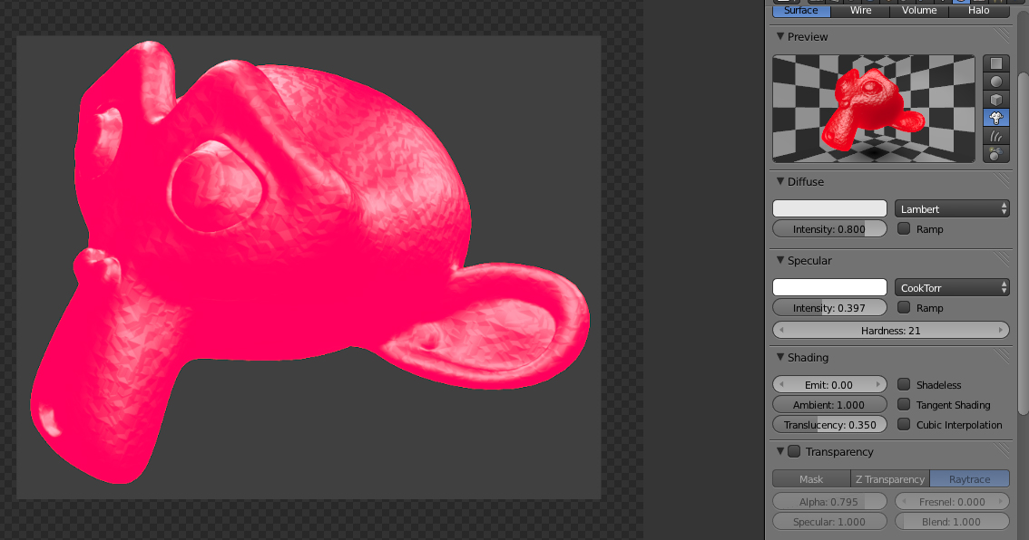Adjust the transparency Specular 1.000 slider

[x=829, y=522]
